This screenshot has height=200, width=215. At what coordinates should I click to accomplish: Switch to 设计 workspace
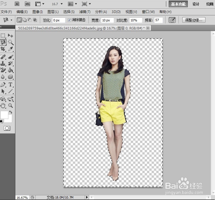(196, 4)
